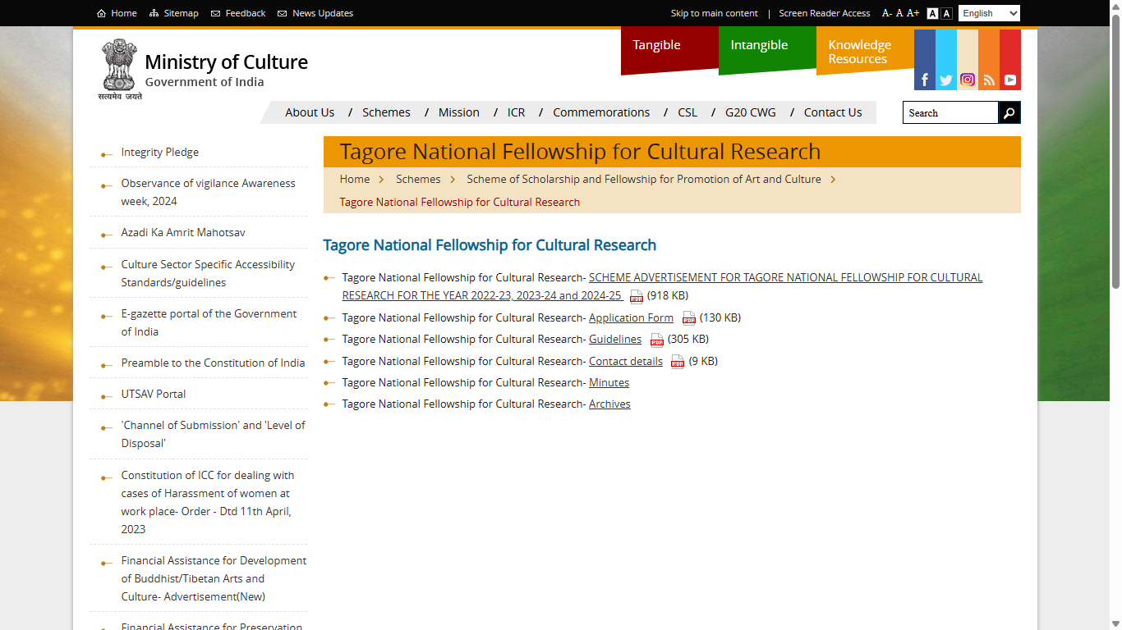The height and width of the screenshot is (630, 1122).
Task: Open the Twitter icon in the social bar
Action: [x=945, y=80]
